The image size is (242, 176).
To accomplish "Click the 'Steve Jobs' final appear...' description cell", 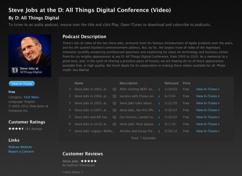I will pos(138,124).
